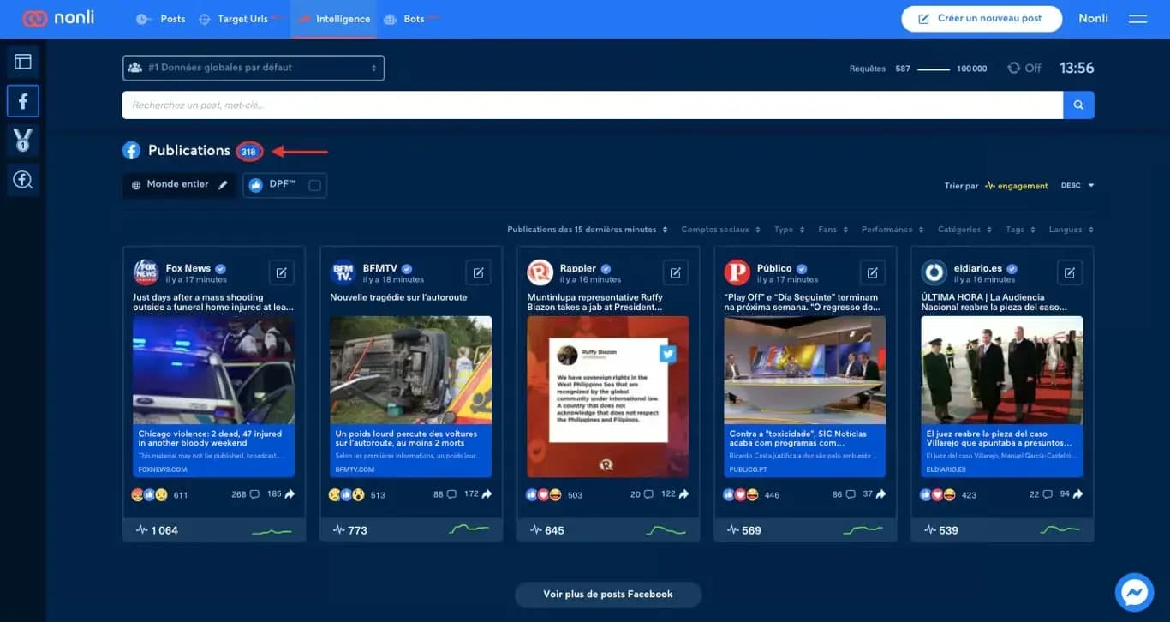Expand the Comptes sociaux filter

(720, 230)
